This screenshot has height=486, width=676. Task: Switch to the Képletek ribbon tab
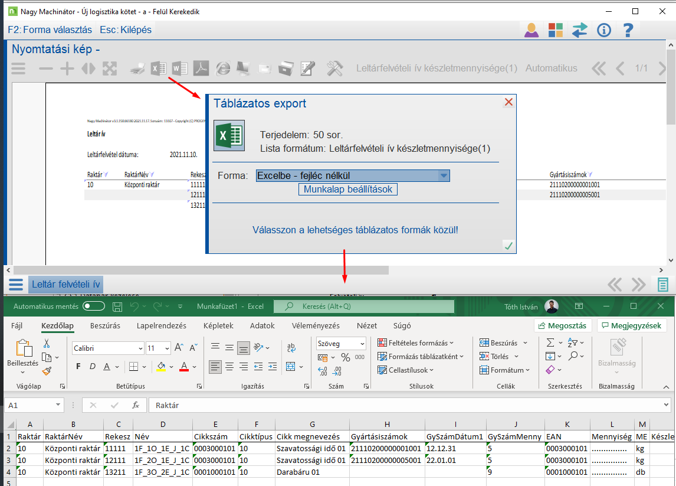coord(218,325)
